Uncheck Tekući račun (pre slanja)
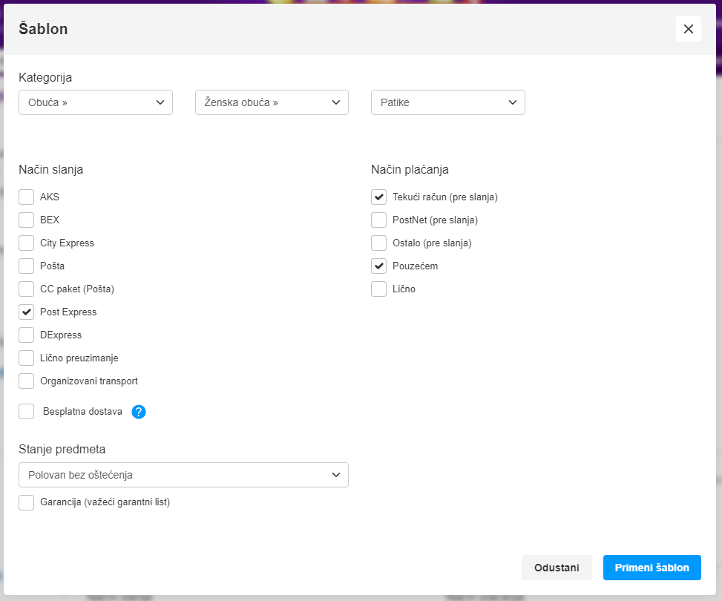 point(379,197)
